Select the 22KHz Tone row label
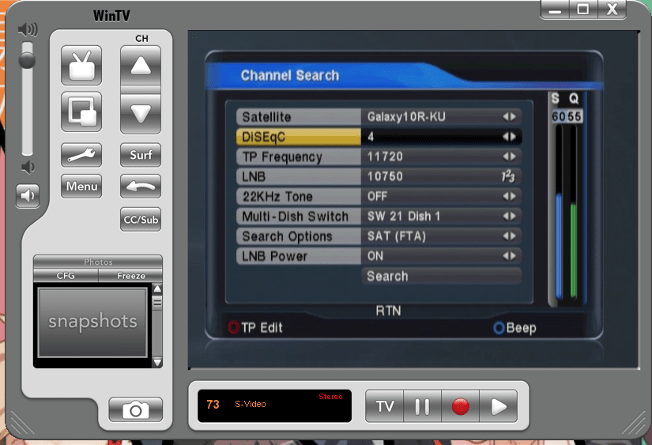Image resolution: width=652 pixels, height=445 pixels. click(299, 196)
